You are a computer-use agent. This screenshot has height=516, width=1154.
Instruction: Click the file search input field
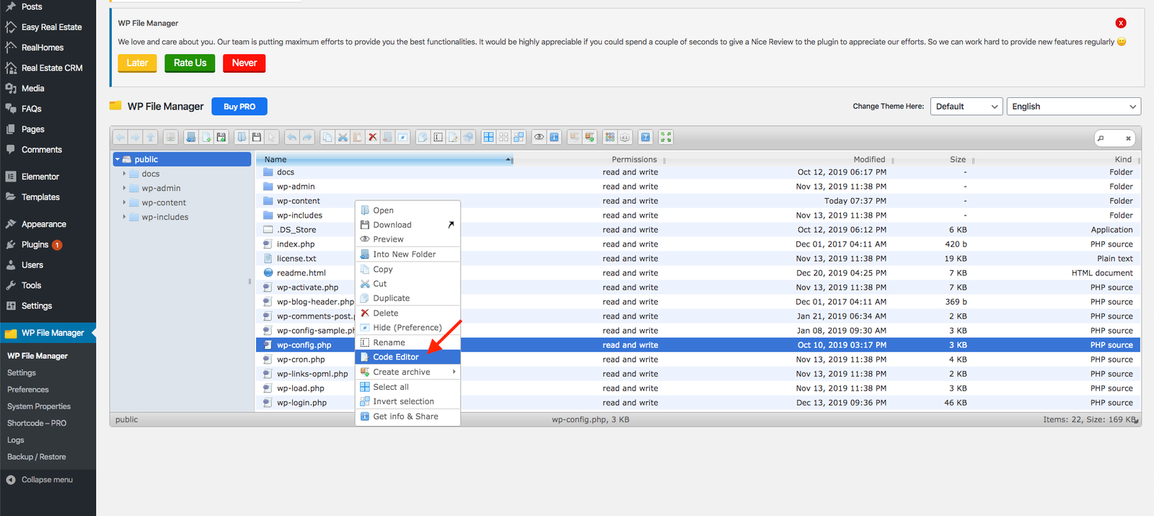click(1115, 138)
